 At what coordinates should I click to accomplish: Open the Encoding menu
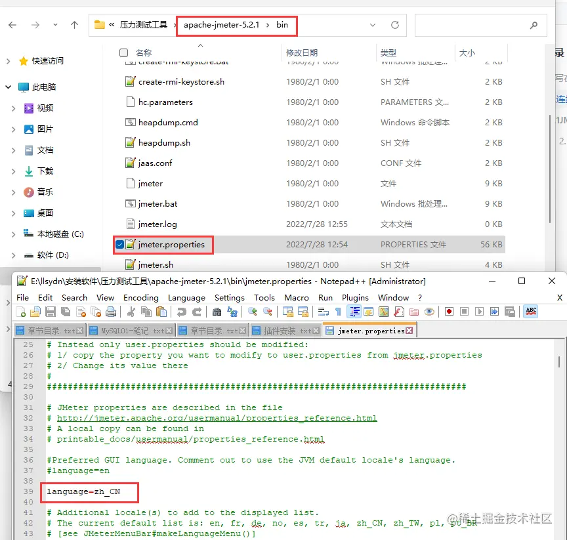[140, 297]
